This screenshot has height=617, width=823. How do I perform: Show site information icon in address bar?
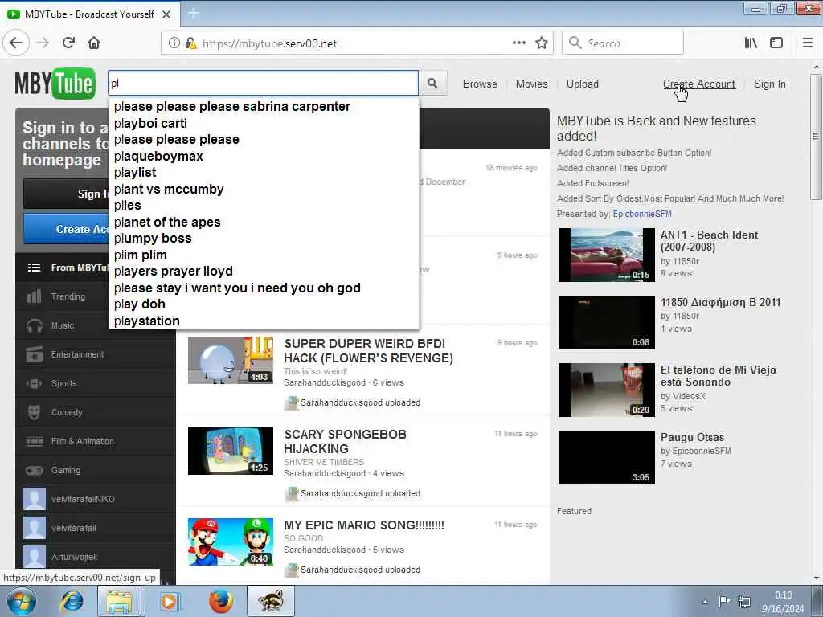click(x=174, y=43)
